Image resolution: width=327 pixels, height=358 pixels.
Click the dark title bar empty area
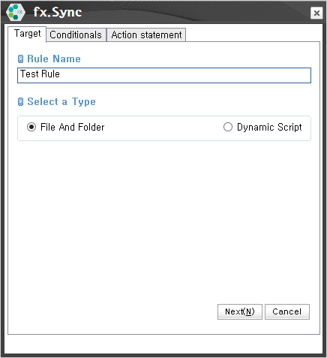tap(195, 13)
